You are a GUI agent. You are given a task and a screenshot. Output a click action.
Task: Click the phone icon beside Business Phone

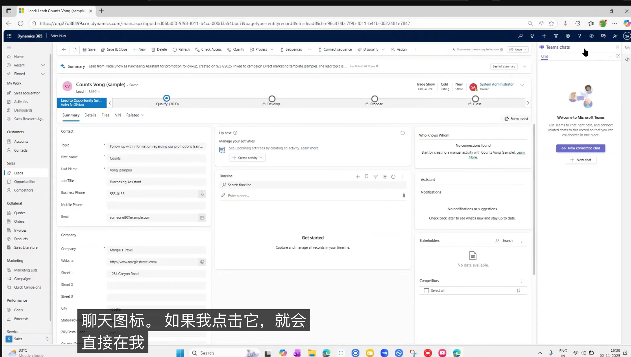202,194
